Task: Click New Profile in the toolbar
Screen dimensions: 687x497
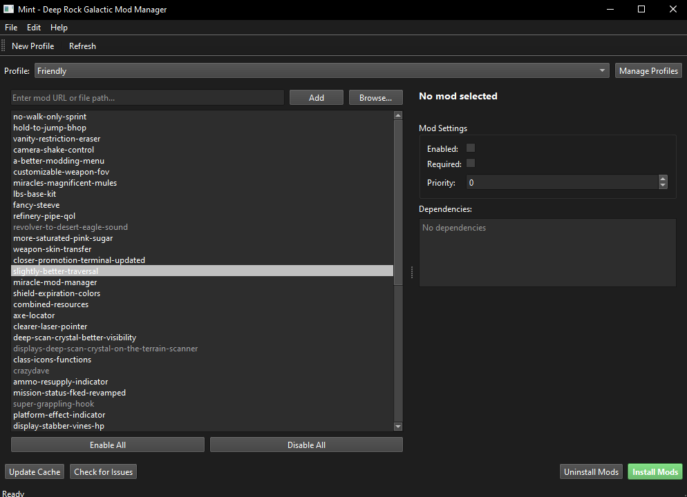Action: (33, 46)
